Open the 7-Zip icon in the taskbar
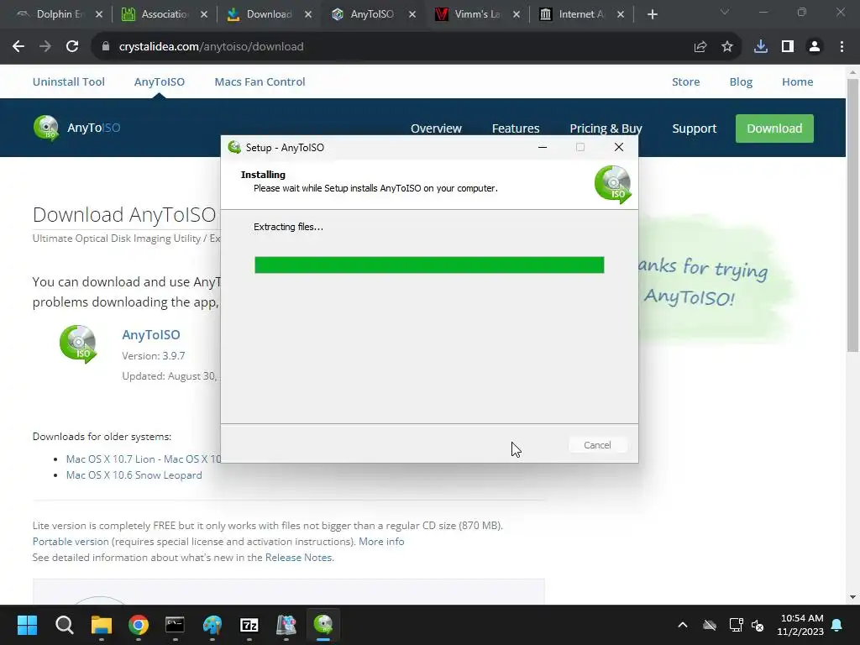This screenshot has height=645, width=860. point(249,625)
